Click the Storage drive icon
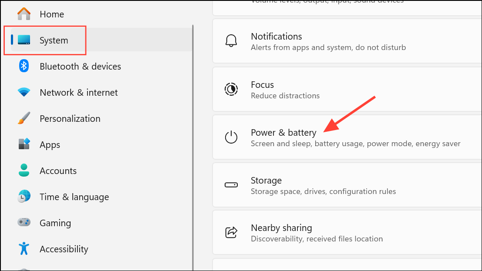Screen dimensions: 482x271 click(x=231, y=185)
